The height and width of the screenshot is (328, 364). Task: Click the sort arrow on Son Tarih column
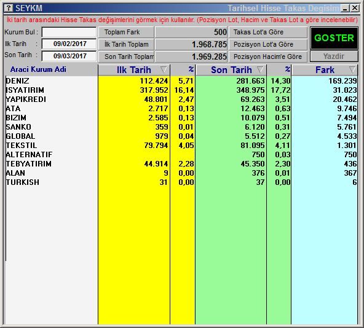coord(261,69)
